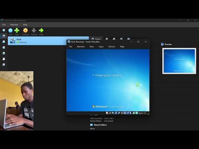This screenshot has height=149, width=199.
Task: Click the Shared folders section header
Action: [100, 125]
